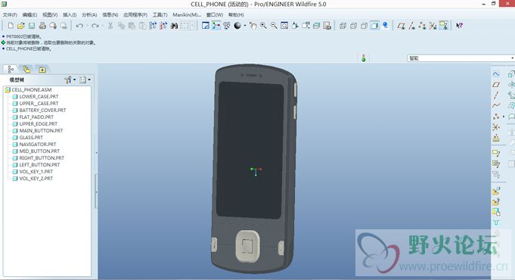This screenshot has width=515, height=280.
Task: Switch to the folder browser tab
Action: tap(26, 70)
